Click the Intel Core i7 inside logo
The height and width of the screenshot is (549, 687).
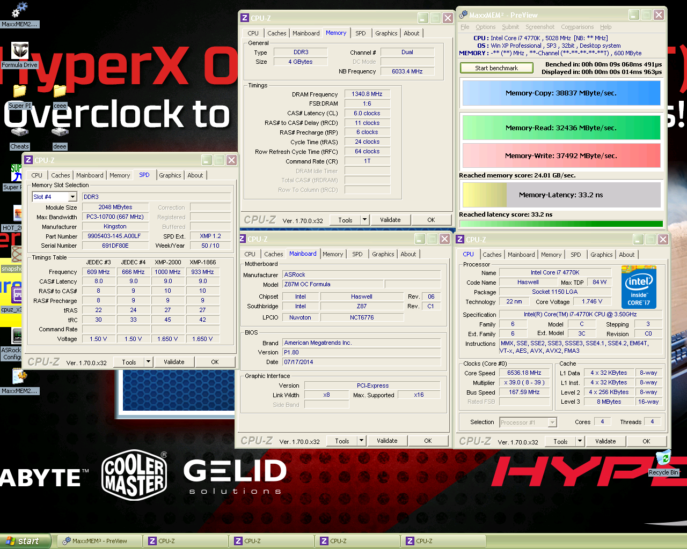[639, 287]
